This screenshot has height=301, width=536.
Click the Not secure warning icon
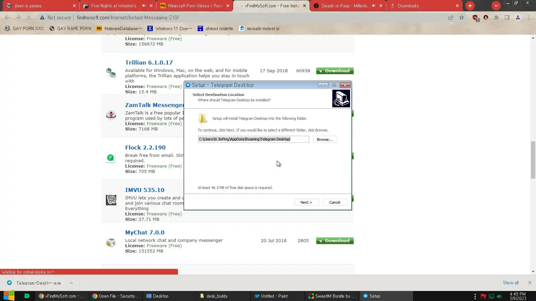(42, 17)
